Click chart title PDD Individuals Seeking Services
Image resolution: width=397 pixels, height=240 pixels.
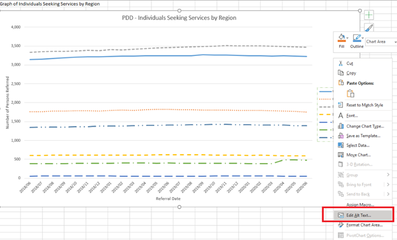[179, 18]
